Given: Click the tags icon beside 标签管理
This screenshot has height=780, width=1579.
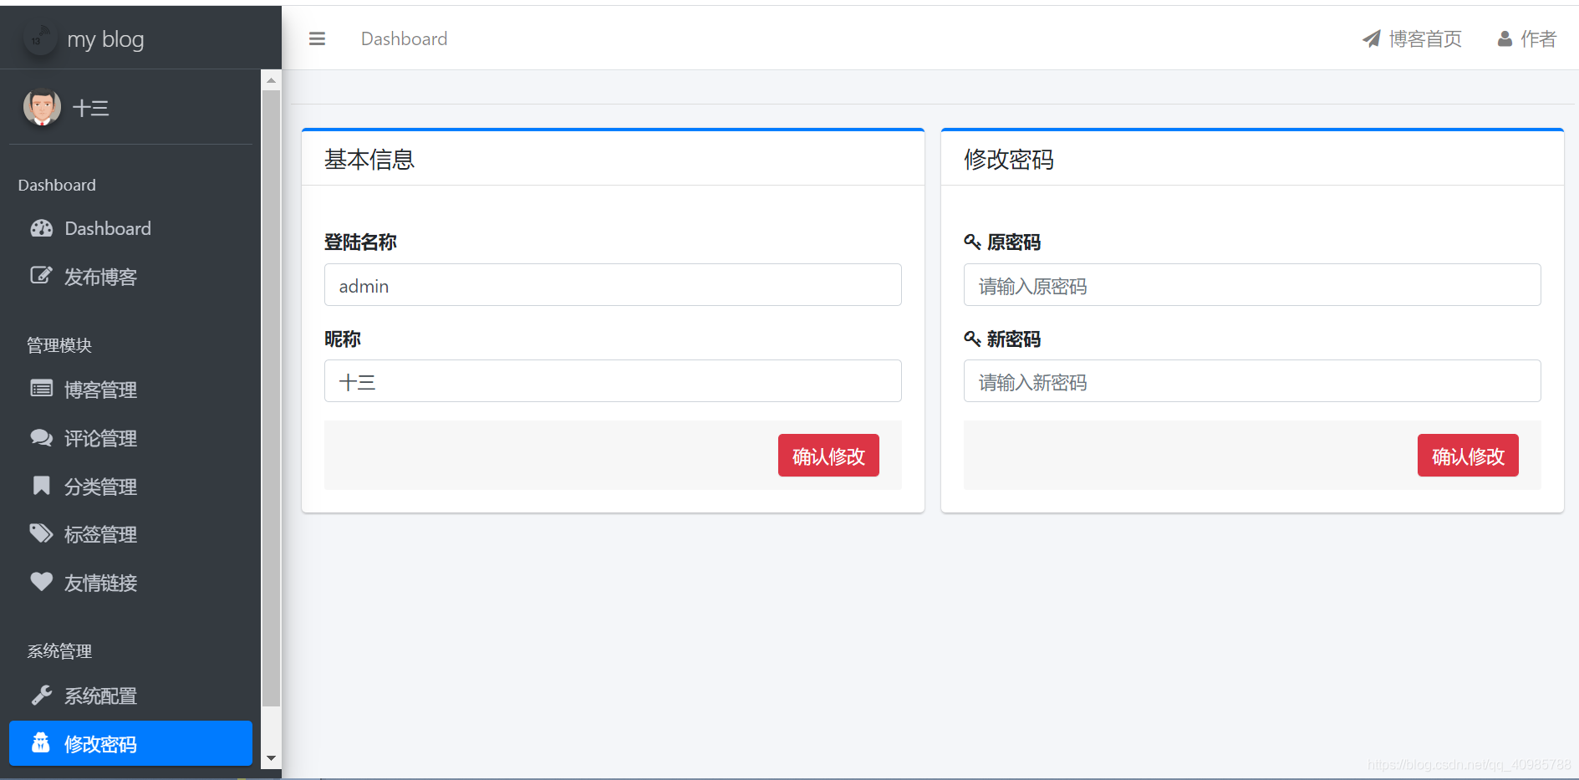Looking at the screenshot, I should click(x=41, y=533).
